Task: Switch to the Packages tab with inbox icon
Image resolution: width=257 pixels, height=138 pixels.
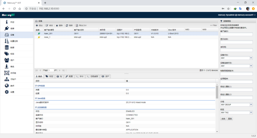Action: click(x=59, y=76)
